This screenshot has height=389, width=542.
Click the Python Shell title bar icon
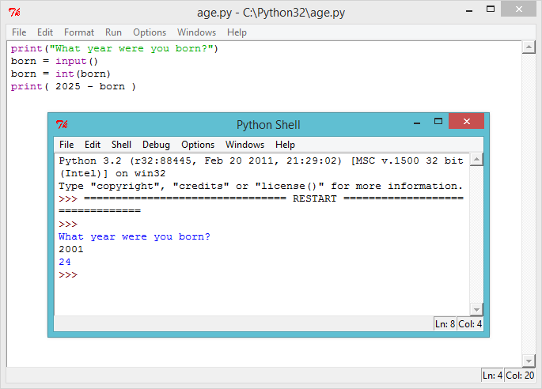click(62, 125)
